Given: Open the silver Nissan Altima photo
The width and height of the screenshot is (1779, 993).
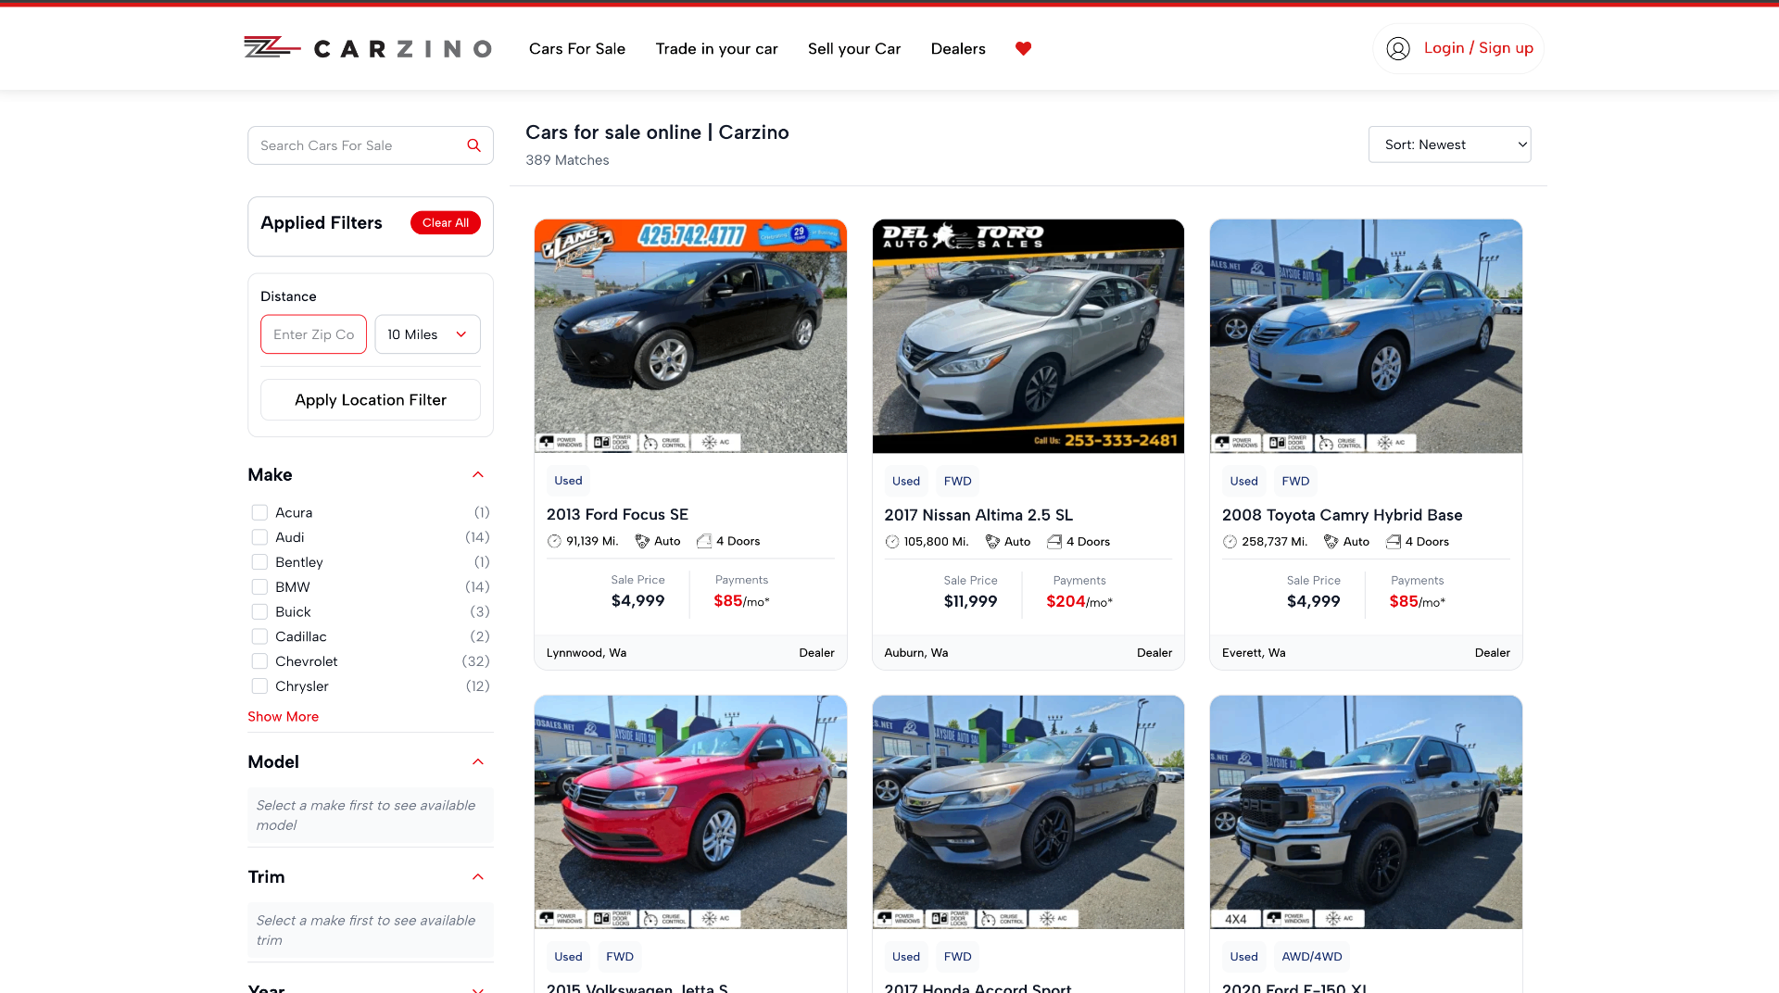Looking at the screenshot, I should tap(1028, 336).
